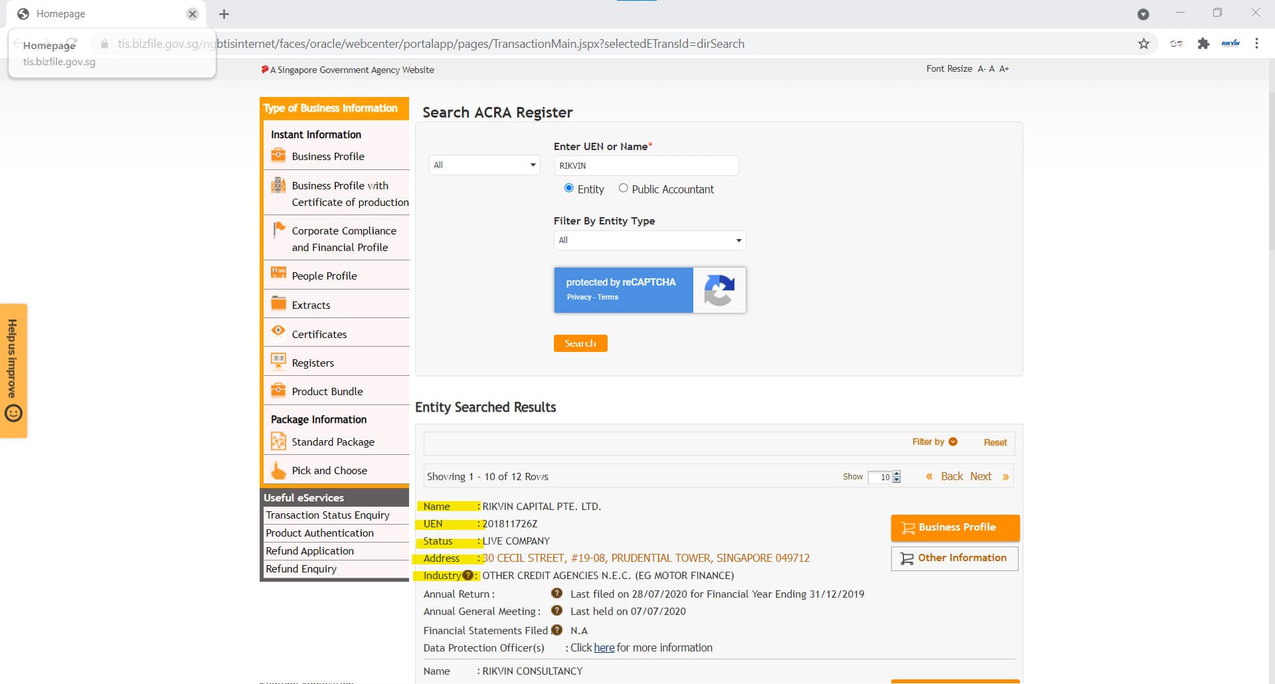Click the Certificates eye icon

[278, 331]
